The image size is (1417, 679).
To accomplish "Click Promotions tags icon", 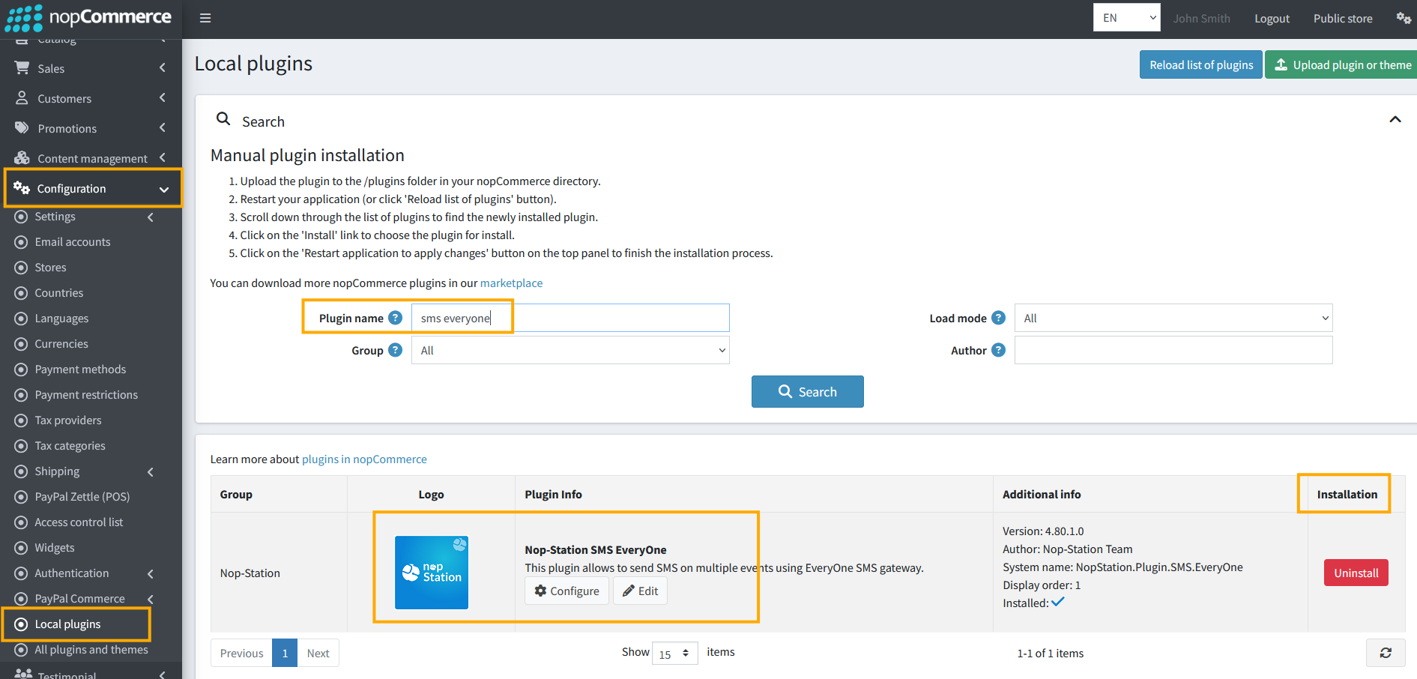I will point(22,127).
